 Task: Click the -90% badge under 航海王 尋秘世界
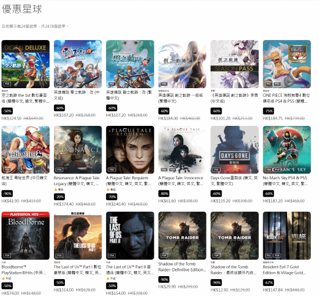pyautogui.click(x=7, y=194)
